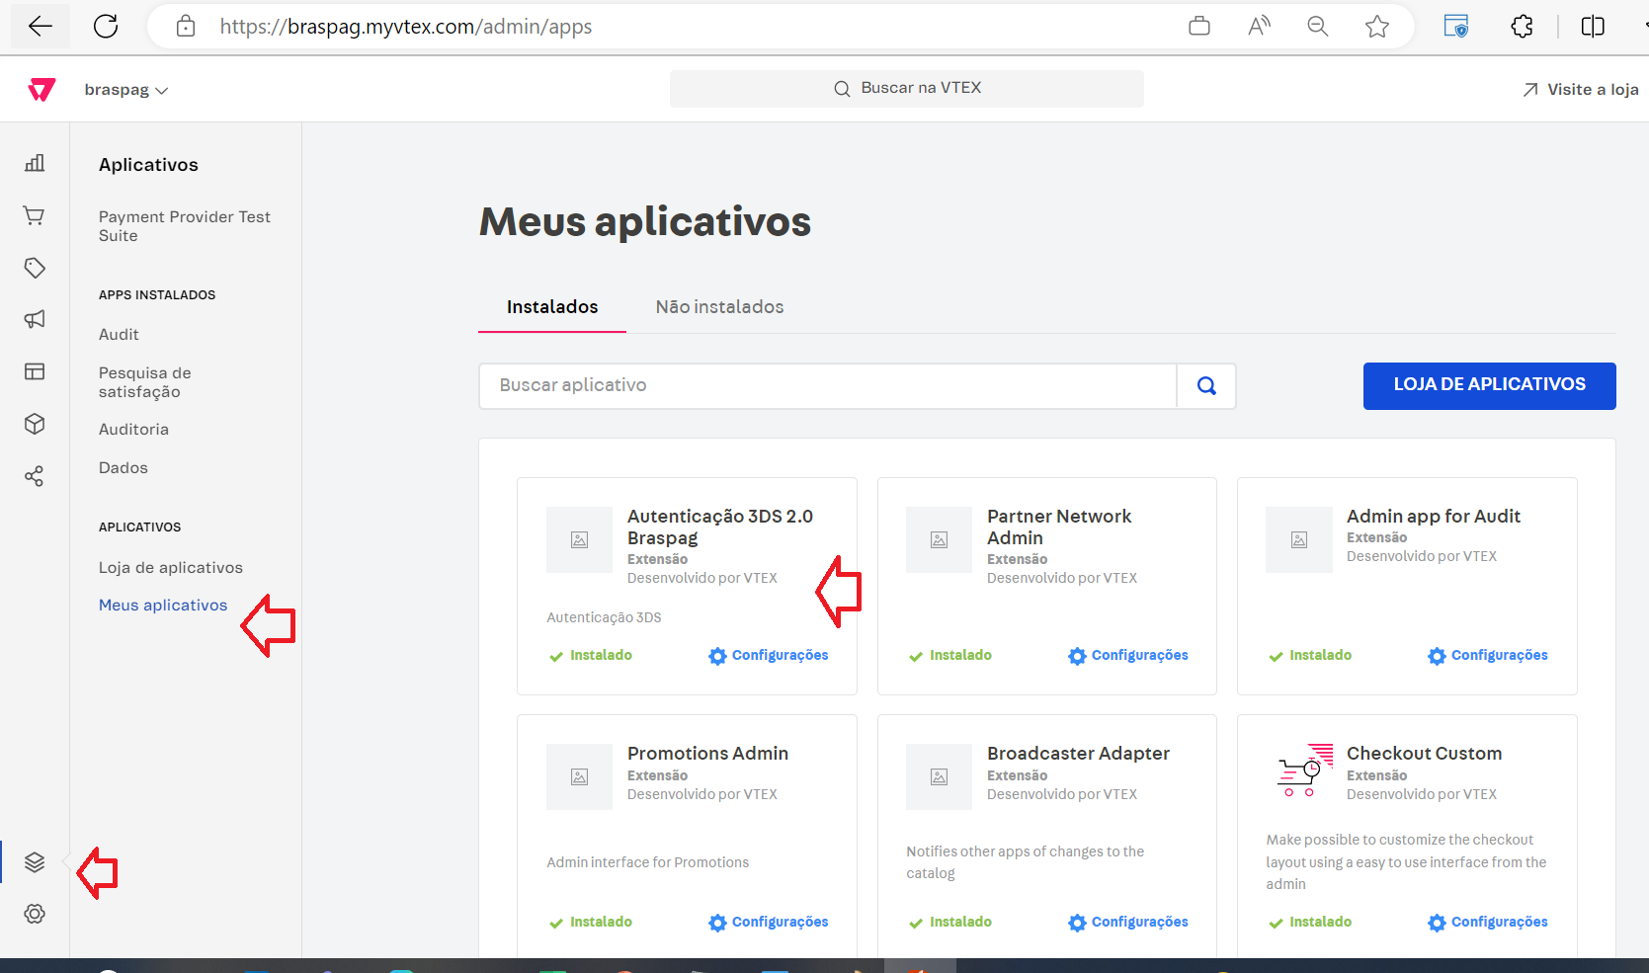Screen dimensions: 1649x973
Task: Click the browser address bar URL
Action: click(406, 27)
